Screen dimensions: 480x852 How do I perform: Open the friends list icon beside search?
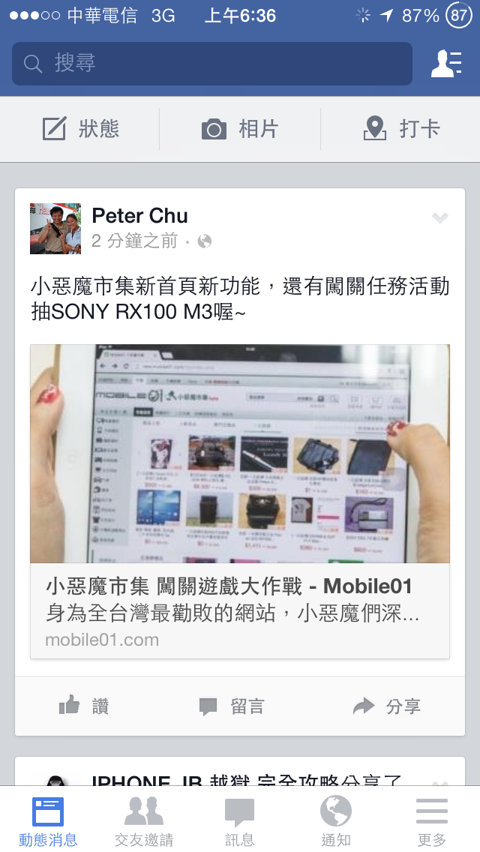446,64
